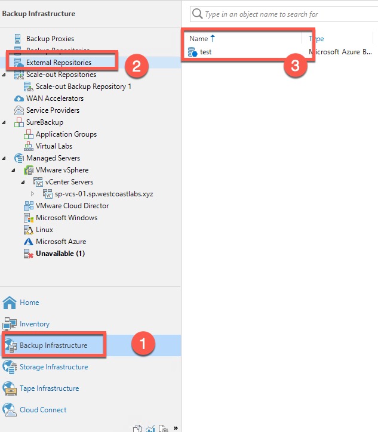This screenshot has width=378, height=432.
Task: Click the Linux penguin icon
Action: point(28,230)
